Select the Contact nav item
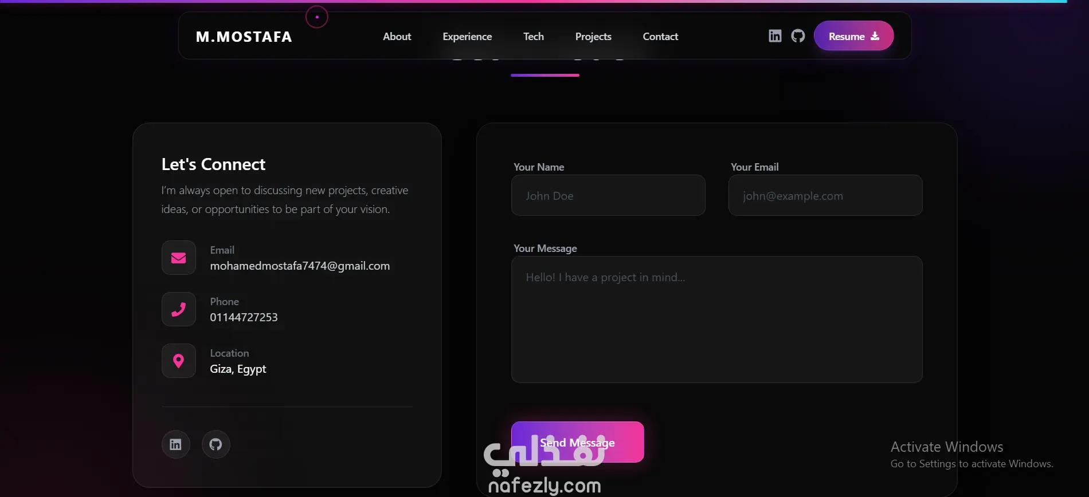 (660, 37)
